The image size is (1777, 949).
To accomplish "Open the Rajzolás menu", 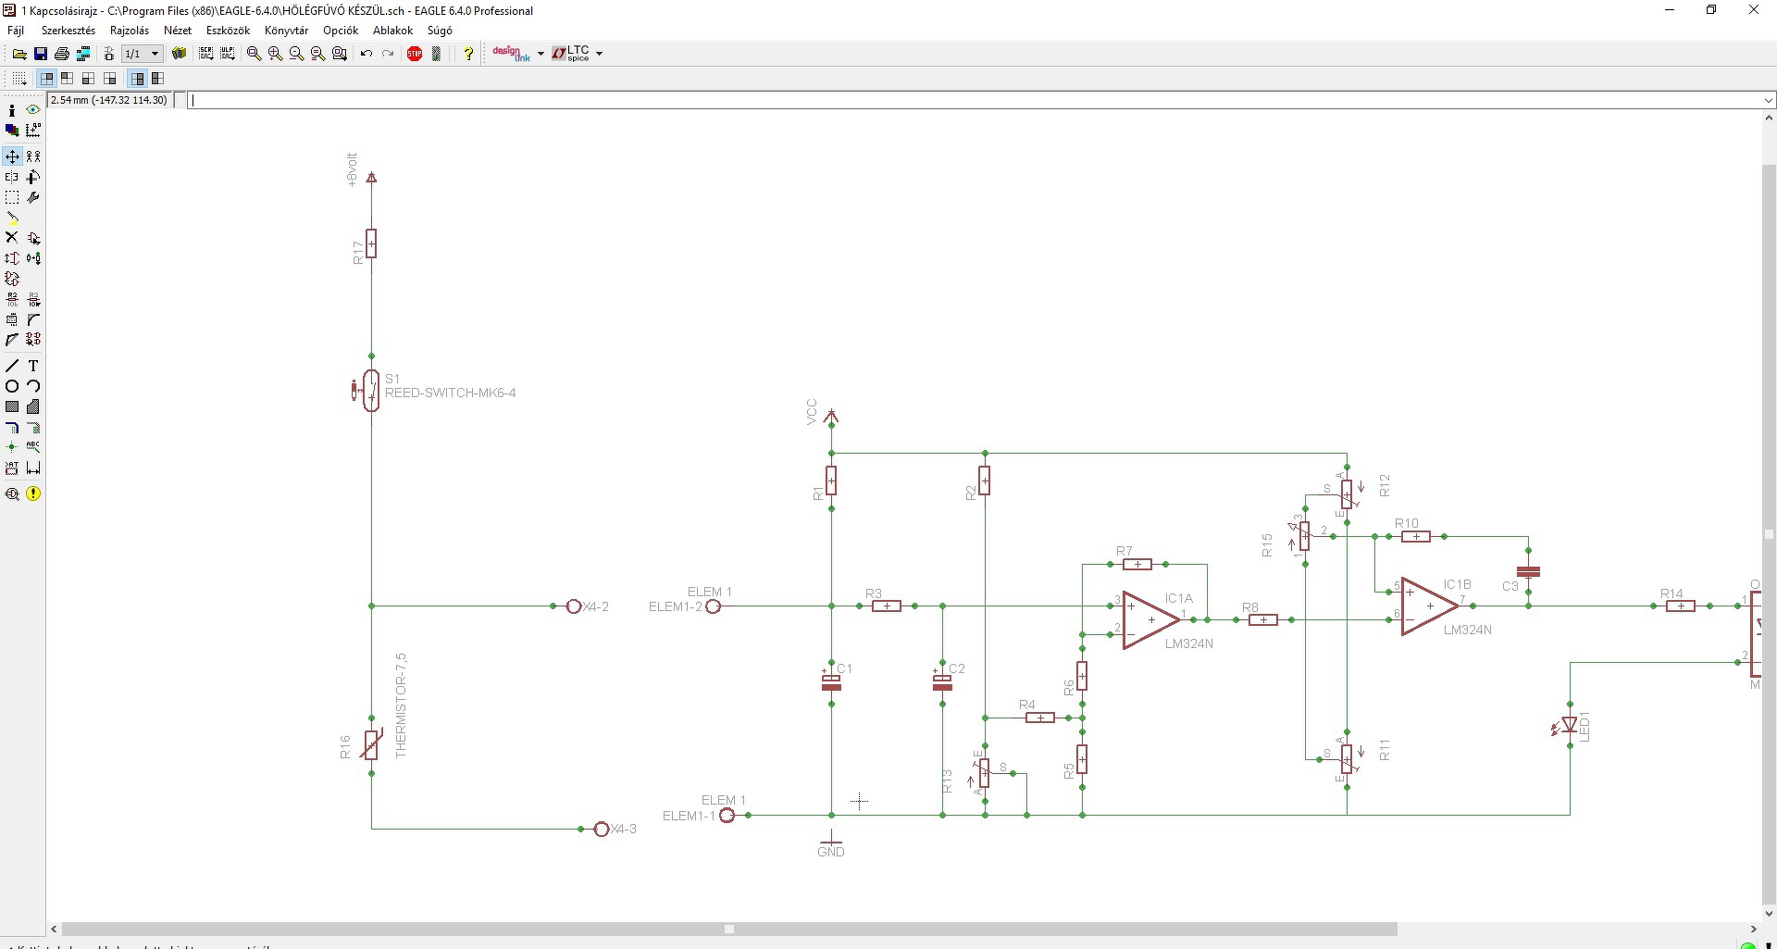I will (130, 31).
